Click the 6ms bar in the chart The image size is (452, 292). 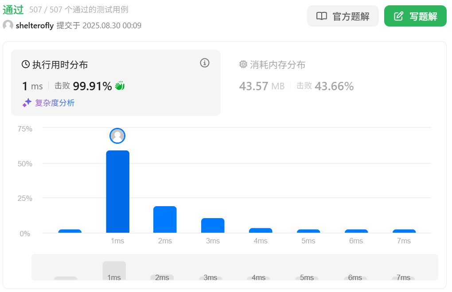[356, 231]
